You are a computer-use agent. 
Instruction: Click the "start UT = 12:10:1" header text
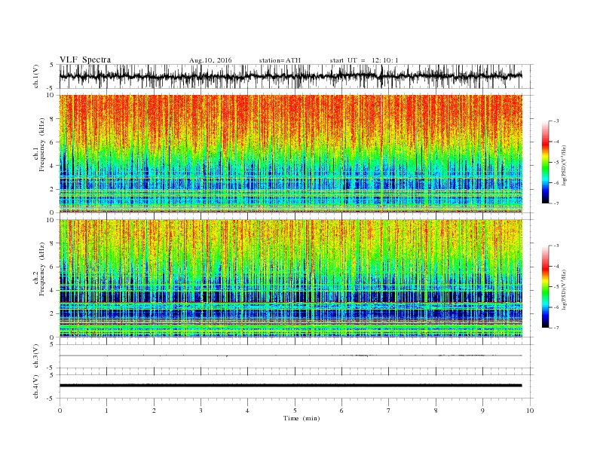point(364,60)
